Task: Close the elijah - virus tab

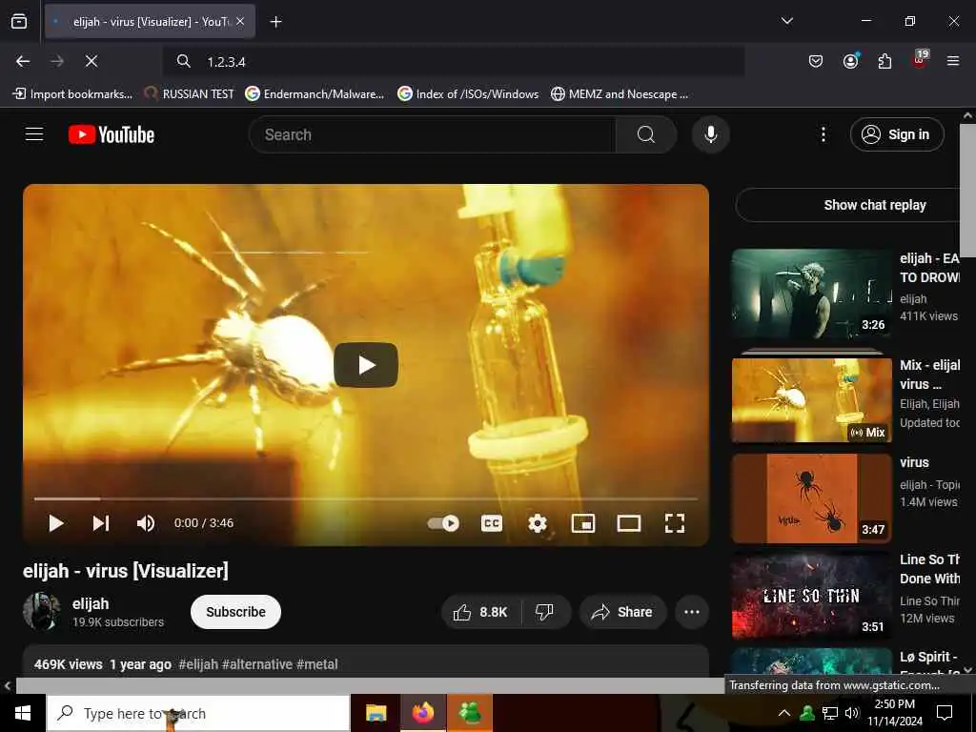Action: [x=240, y=21]
